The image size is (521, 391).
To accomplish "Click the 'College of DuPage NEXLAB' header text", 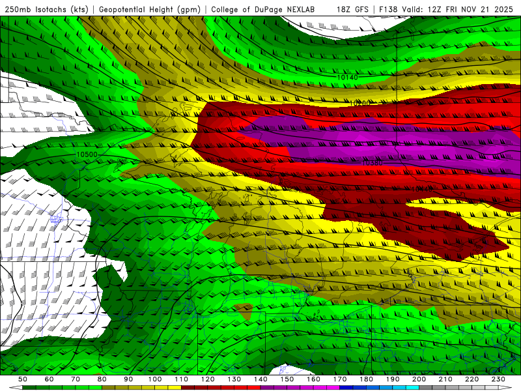I will click(x=263, y=10).
